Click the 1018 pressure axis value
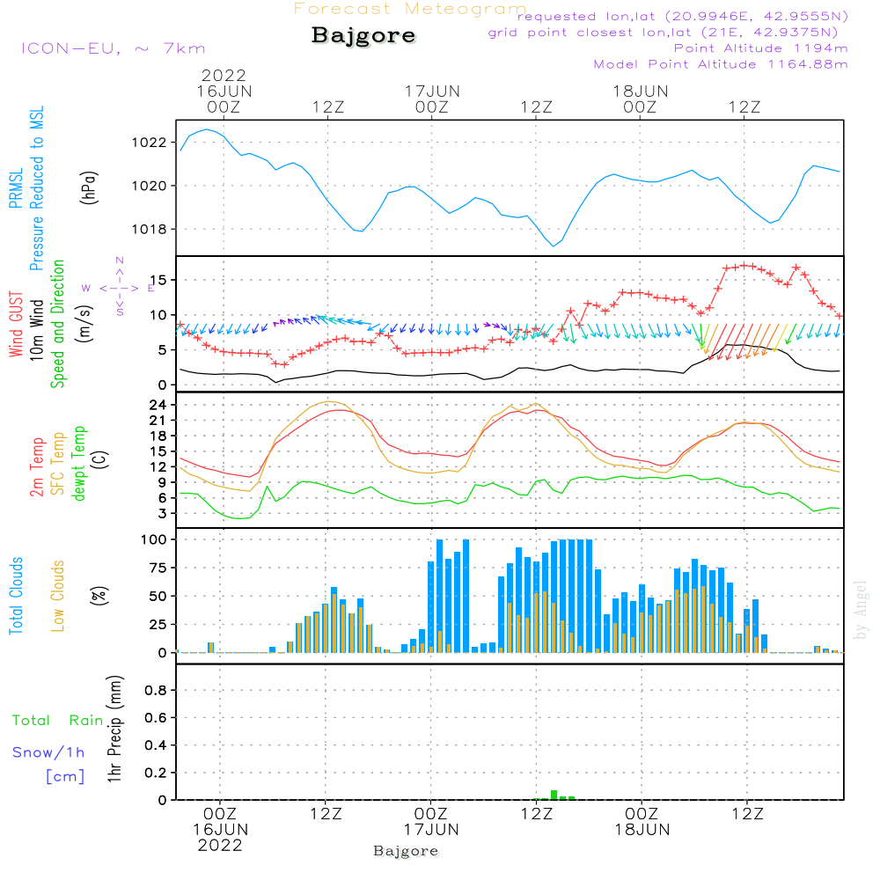The height and width of the screenshot is (880, 880). coord(150,229)
